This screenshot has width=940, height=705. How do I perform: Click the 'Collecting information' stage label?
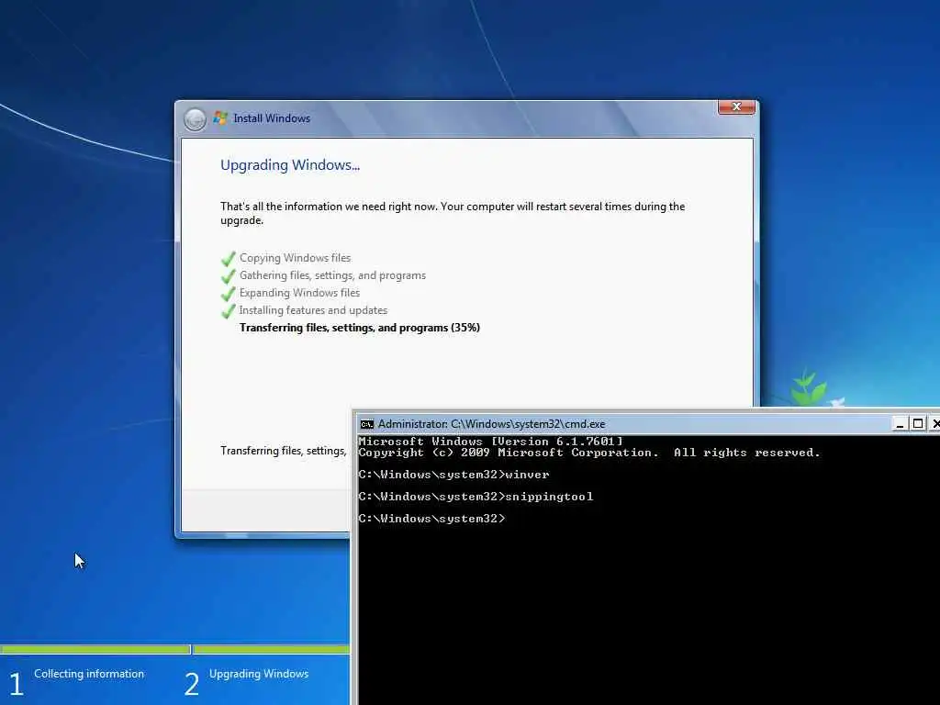[89, 674]
